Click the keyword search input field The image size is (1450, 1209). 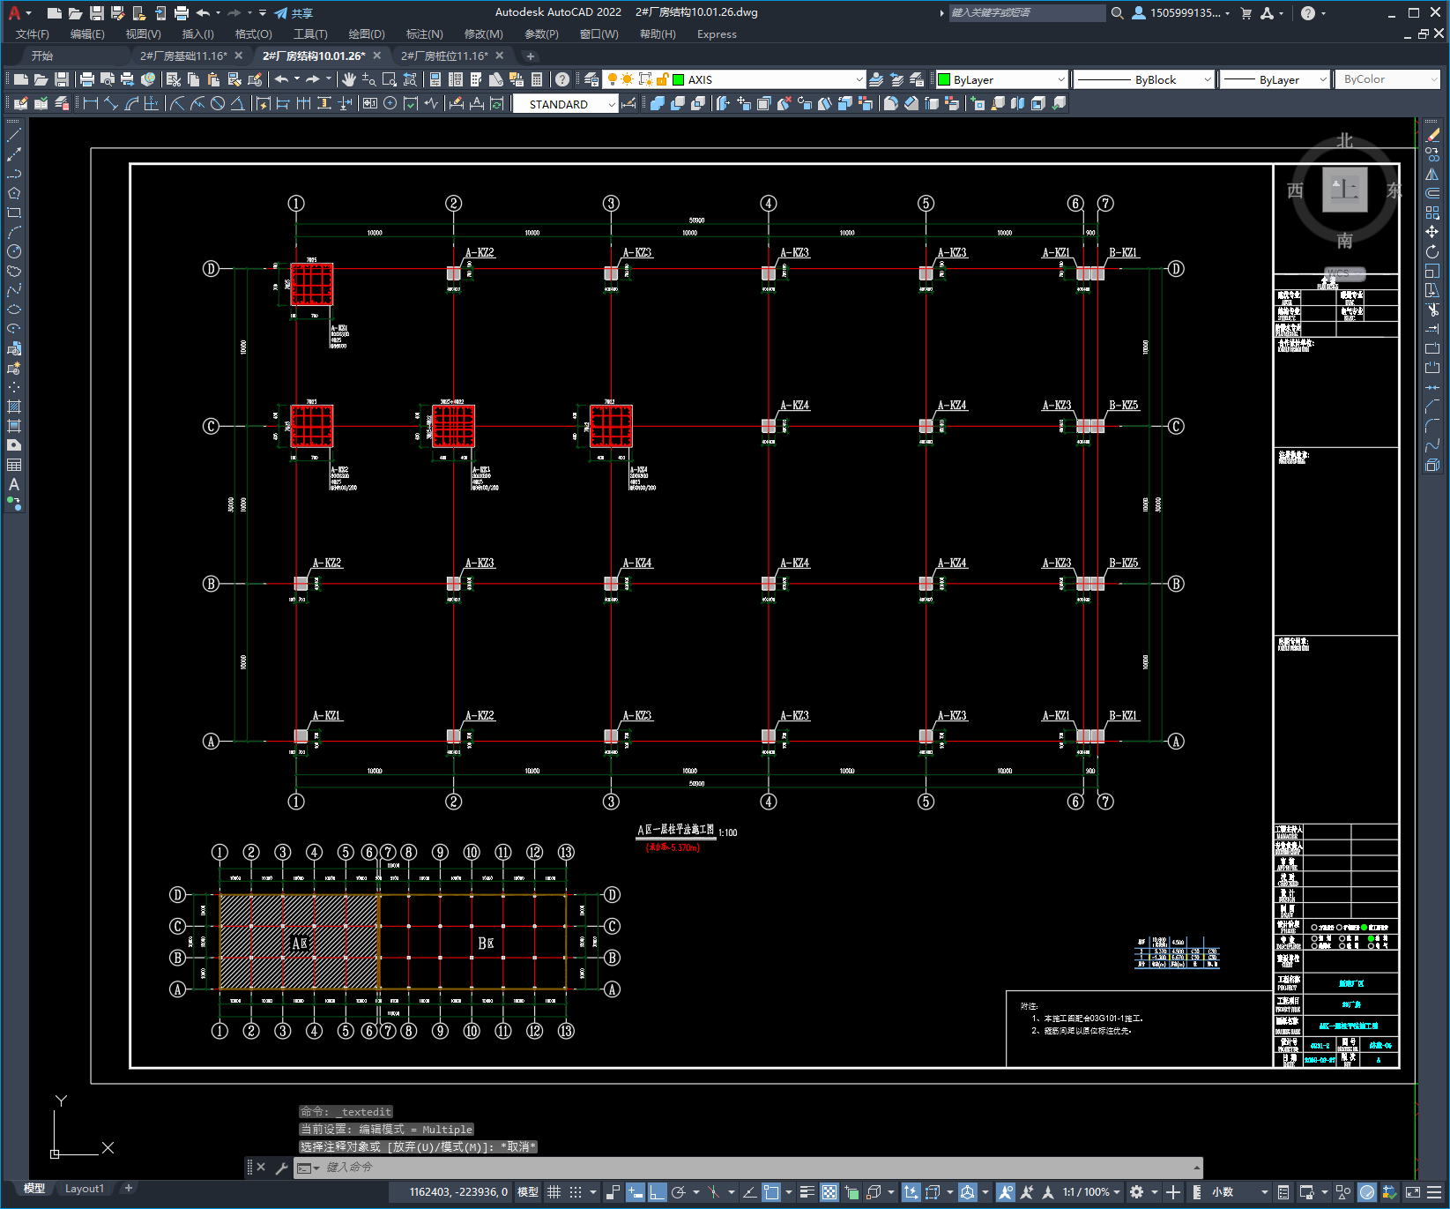(1027, 13)
